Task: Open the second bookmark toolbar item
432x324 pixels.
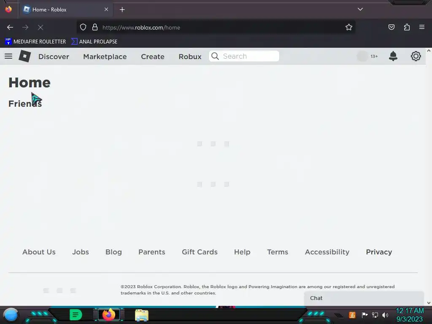Action: click(x=94, y=42)
